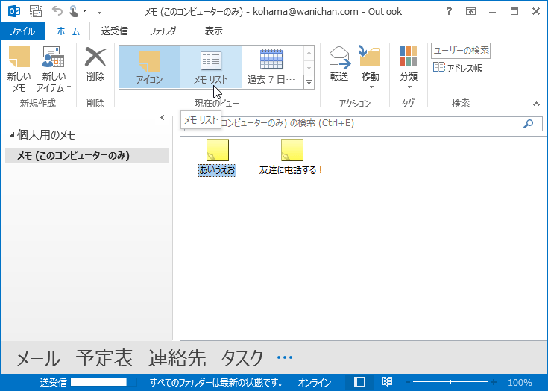Open the 表示 ribbon tab
This screenshot has height=391, width=548.
(x=213, y=31)
